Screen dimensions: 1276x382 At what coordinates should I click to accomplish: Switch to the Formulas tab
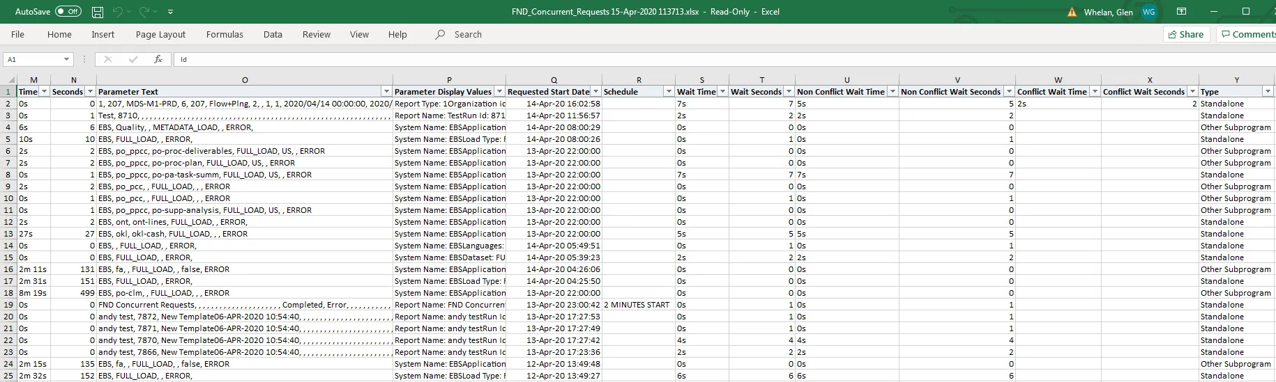[225, 35]
